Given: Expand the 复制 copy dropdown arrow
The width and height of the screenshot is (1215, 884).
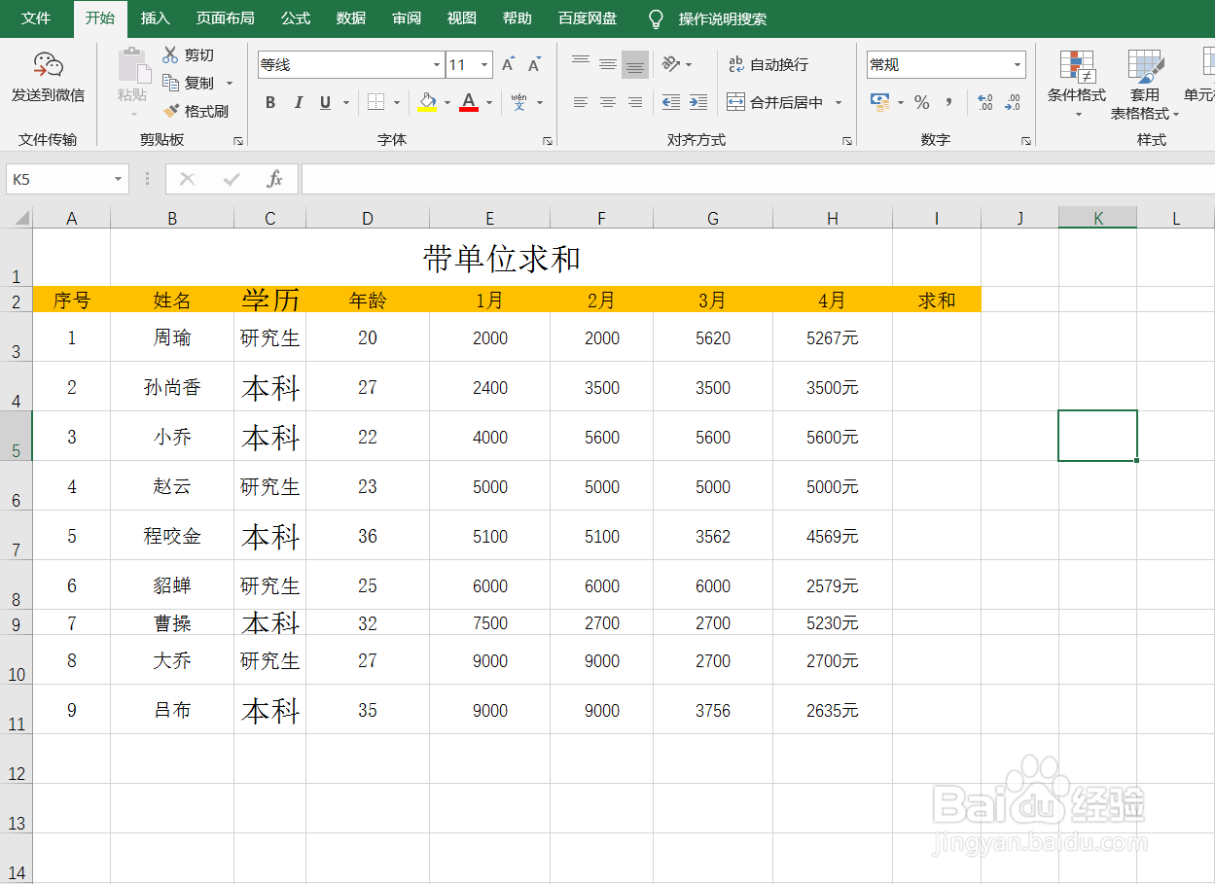Looking at the screenshot, I should [x=230, y=84].
